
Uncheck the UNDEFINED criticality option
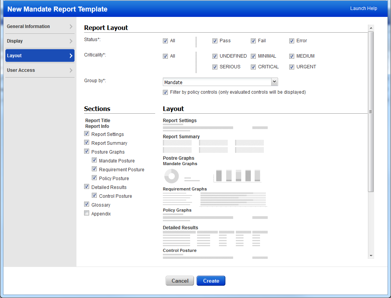(x=215, y=56)
